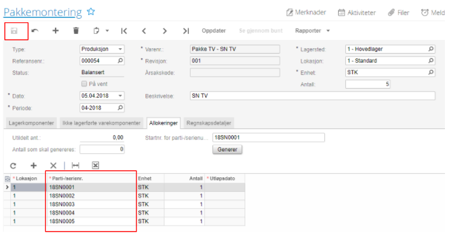Go to last record arrow
The image size is (454, 237).
[x=186, y=31]
